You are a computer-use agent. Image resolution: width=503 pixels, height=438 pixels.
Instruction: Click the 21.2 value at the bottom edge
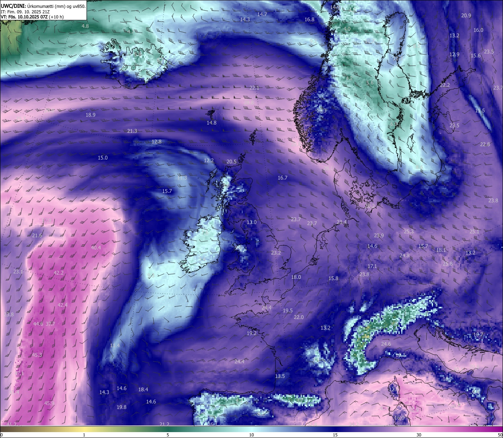[x=164, y=424]
